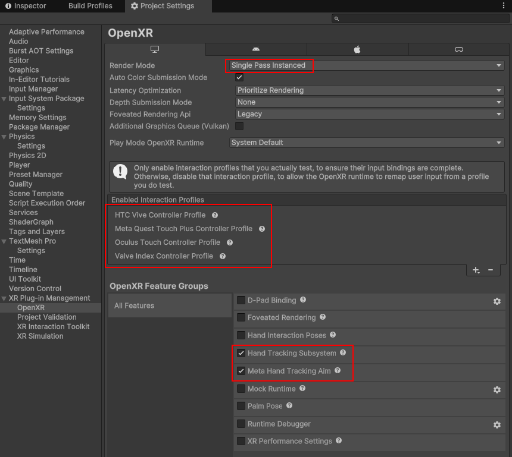Image resolution: width=512 pixels, height=457 pixels.
Task: Enable Foveated Rendering feature checkbox
Action: point(241,318)
